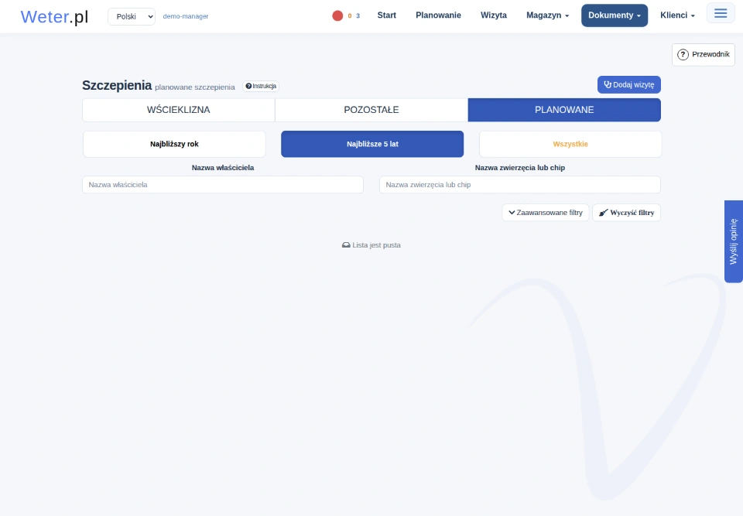Click the red notification circle indicator
The width and height of the screenshot is (743, 516).
coord(337,15)
